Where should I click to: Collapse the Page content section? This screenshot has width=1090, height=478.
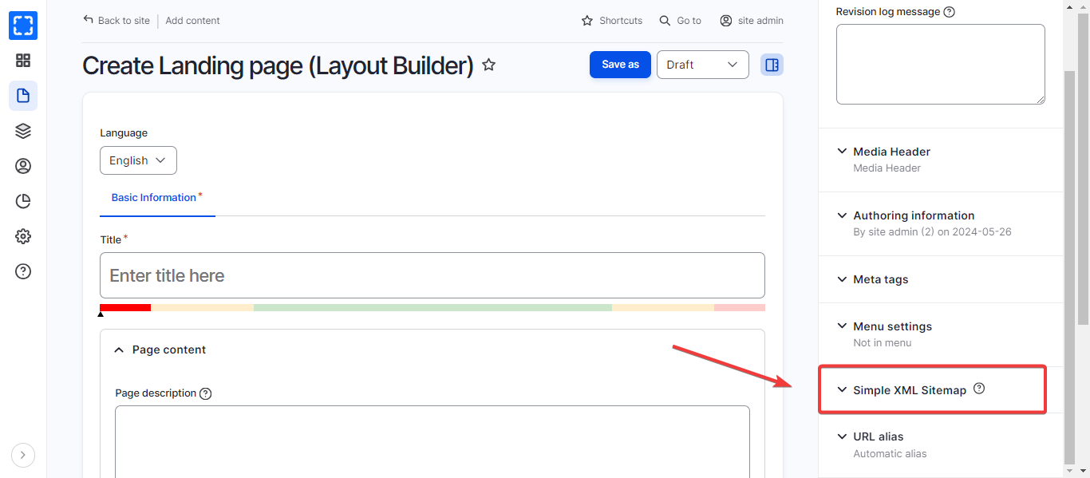[160, 350]
